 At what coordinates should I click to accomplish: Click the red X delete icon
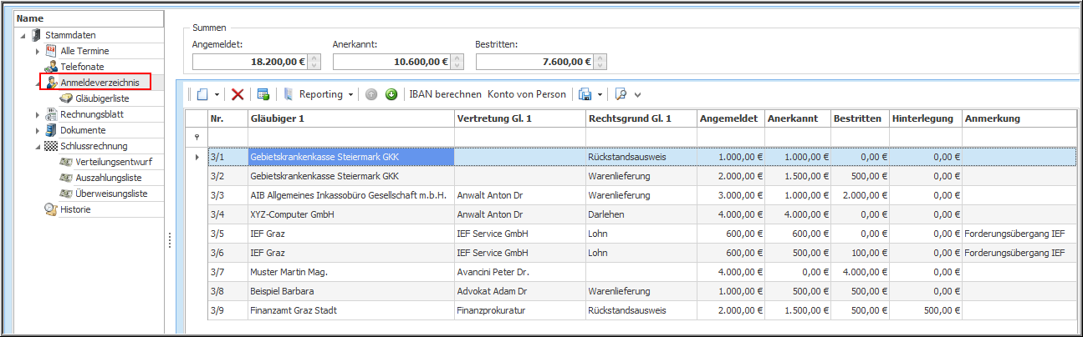(238, 94)
